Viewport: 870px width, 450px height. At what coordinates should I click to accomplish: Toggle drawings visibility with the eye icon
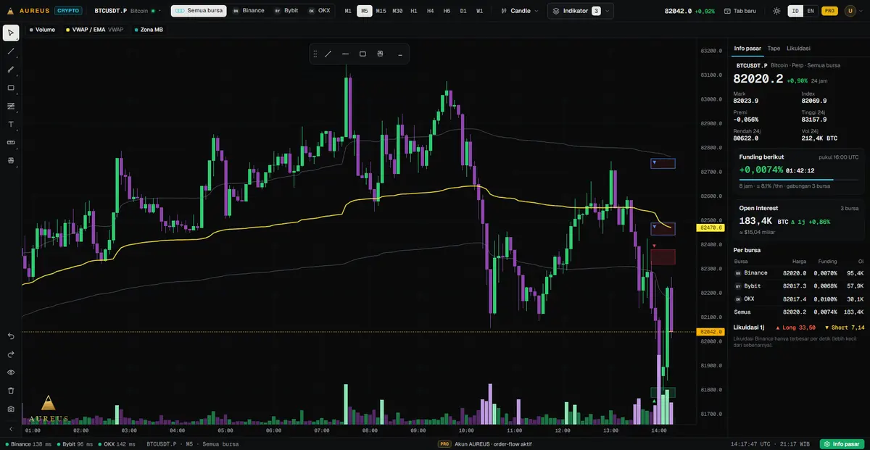pyautogui.click(x=11, y=372)
